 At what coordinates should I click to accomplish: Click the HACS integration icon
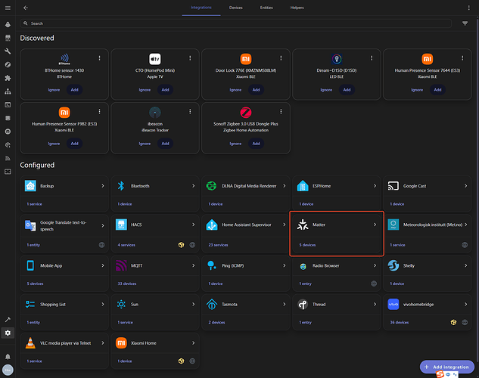click(121, 225)
